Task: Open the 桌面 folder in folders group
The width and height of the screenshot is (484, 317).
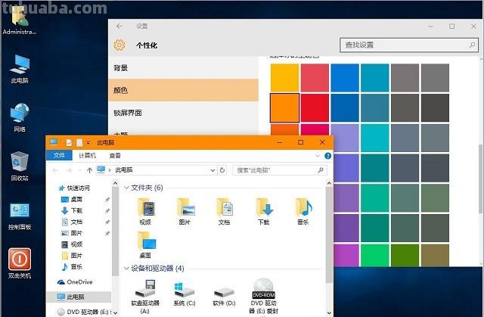Action: tap(146, 245)
